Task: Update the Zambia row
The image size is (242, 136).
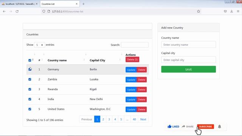Action: coord(131,80)
